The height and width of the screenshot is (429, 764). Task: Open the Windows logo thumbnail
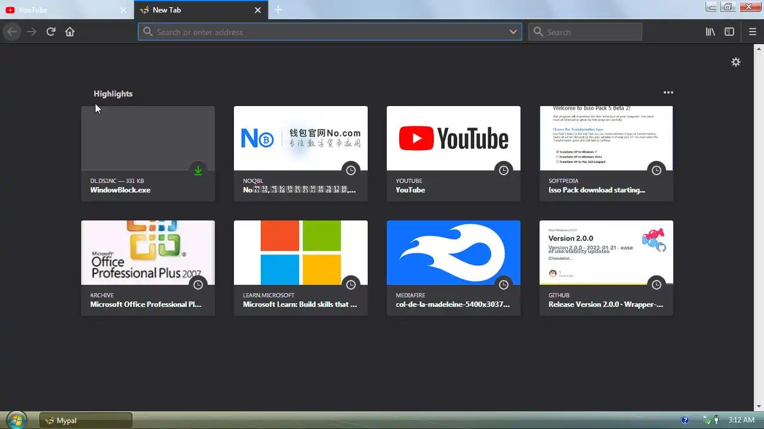coord(301,253)
